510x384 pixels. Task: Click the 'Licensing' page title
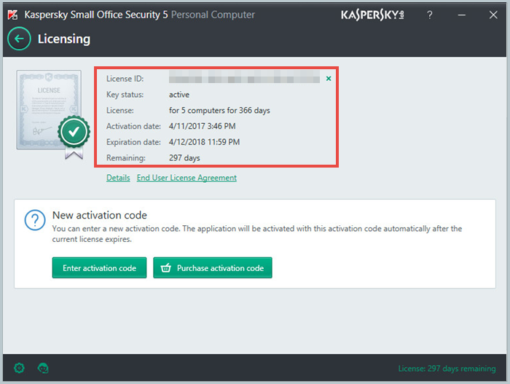tap(64, 39)
